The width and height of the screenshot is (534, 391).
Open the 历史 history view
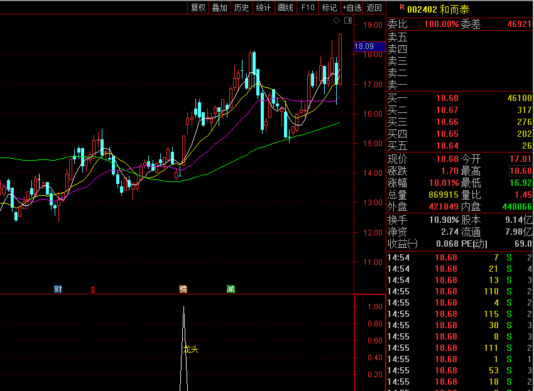click(241, 8)
